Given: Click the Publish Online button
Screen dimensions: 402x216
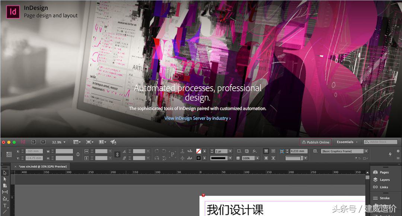Looking at the screenshot, I should pyautogui.click(x=315, y=142).
